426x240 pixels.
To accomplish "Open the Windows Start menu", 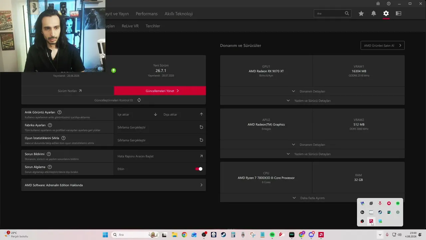I will pos(105,235).
